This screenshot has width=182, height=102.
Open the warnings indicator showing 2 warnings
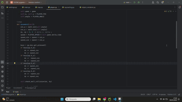pos(166,11)
